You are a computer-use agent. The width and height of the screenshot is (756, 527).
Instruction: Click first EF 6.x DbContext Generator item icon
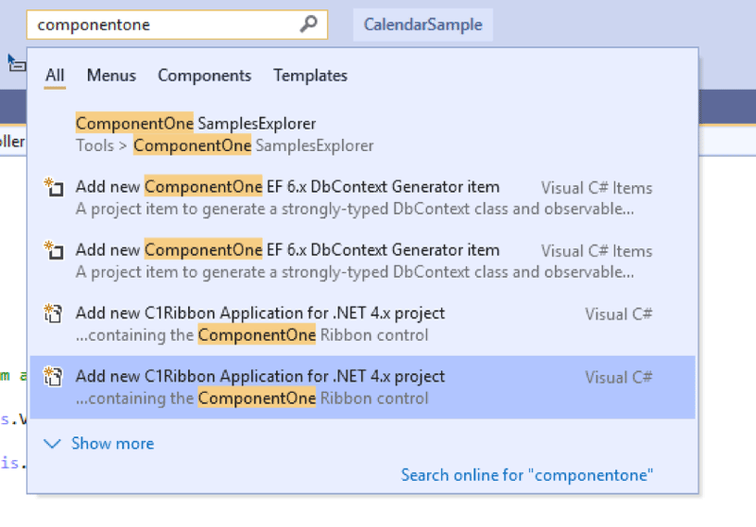54,187
